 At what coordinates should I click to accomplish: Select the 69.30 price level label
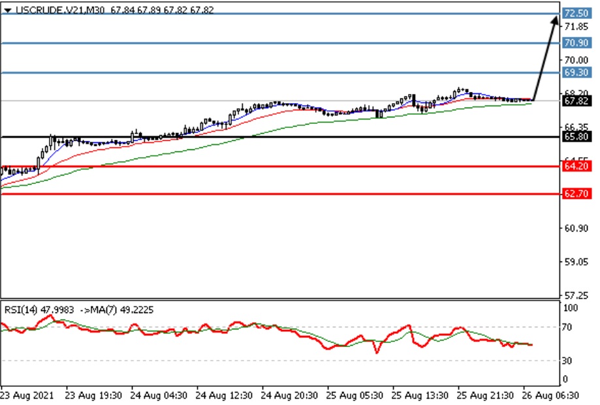tap(576, 72)
